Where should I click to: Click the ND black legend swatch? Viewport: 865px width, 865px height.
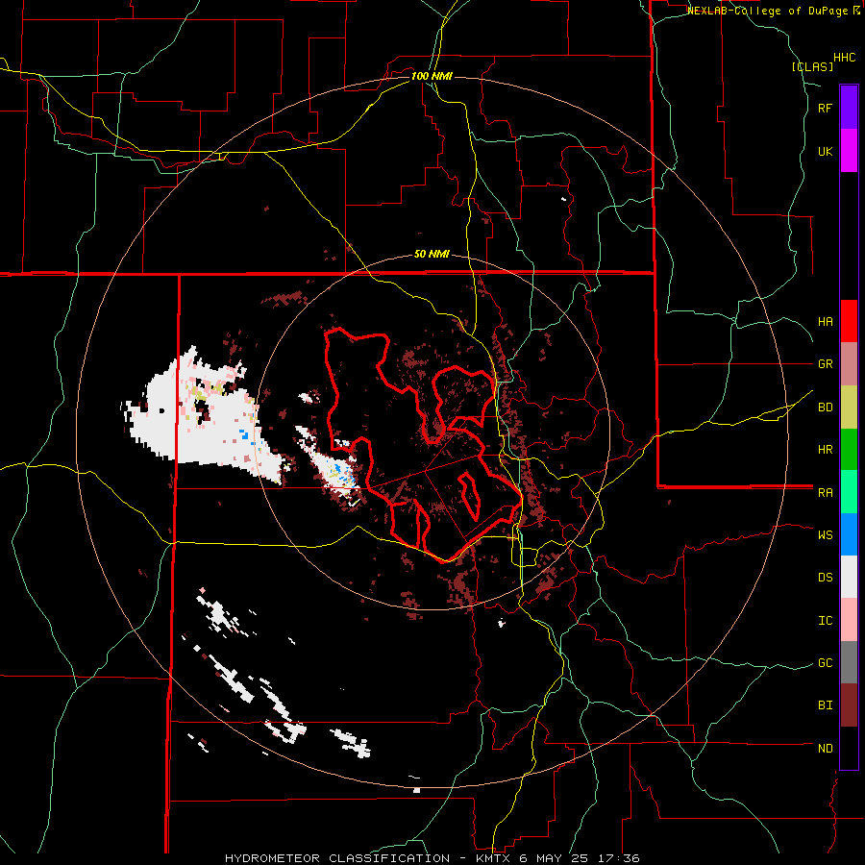[849, 748]
